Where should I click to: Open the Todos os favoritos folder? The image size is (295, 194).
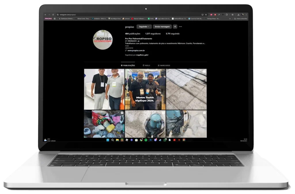[241, 19]
